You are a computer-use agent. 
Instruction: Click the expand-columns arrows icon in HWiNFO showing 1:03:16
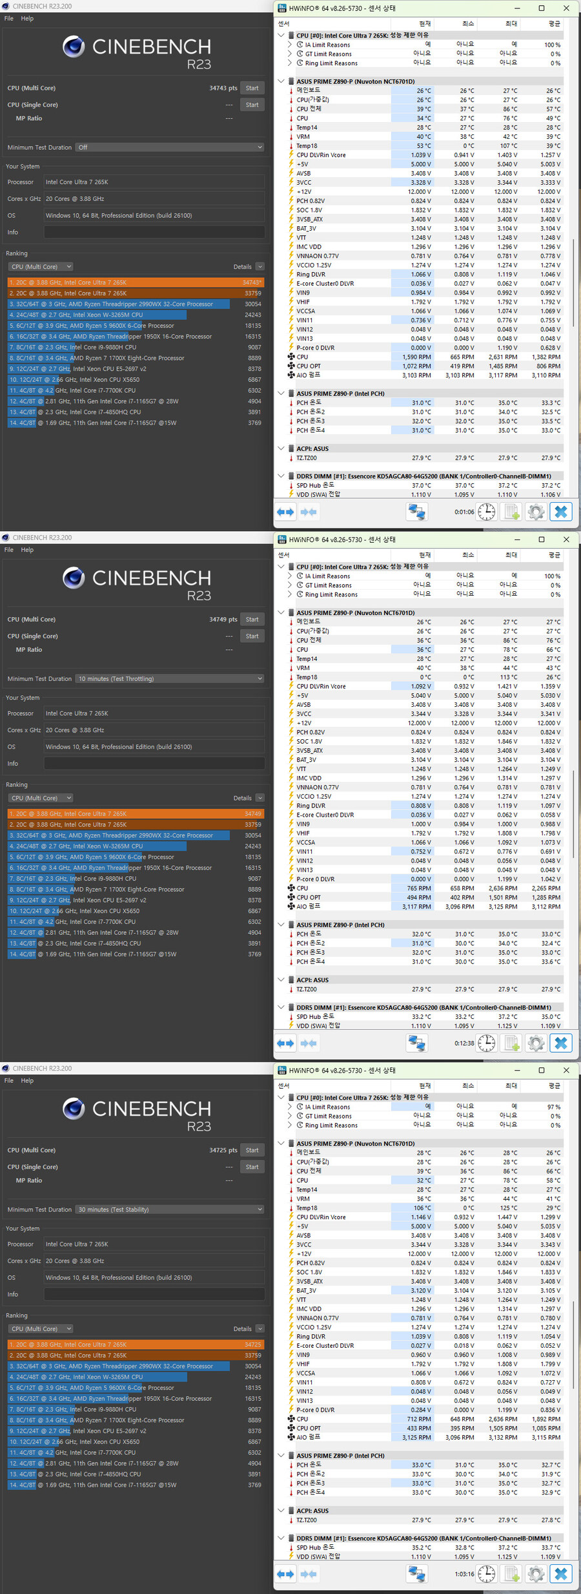point(285,1574)
